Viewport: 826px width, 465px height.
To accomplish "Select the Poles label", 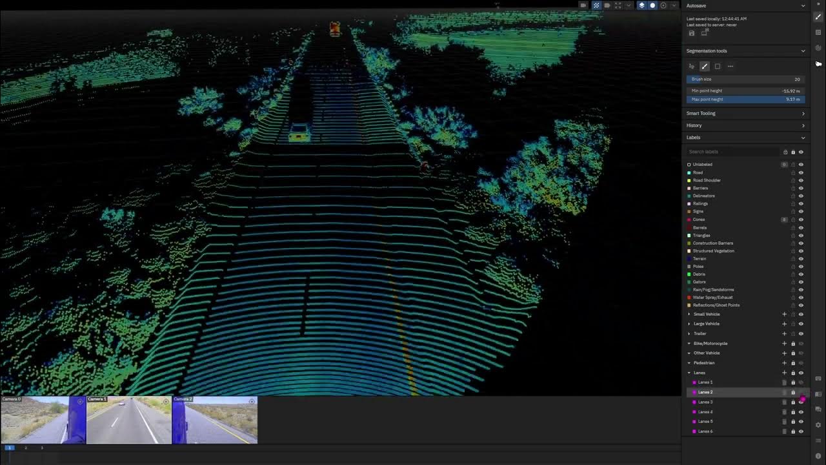I will (698, 266).
